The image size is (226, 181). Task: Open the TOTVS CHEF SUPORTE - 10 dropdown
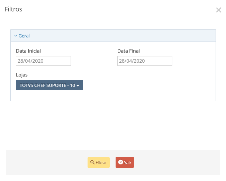tap(49, 85)
